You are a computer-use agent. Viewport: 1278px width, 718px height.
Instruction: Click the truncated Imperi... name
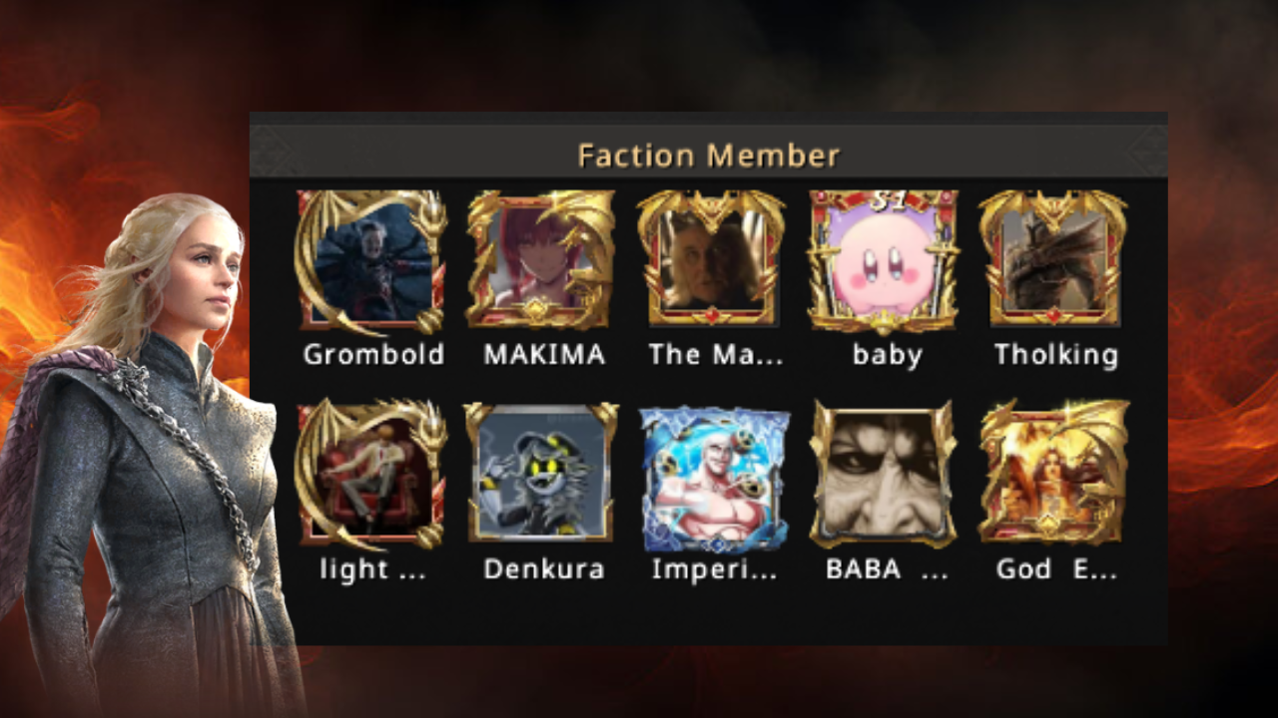(x=714, y=569)
